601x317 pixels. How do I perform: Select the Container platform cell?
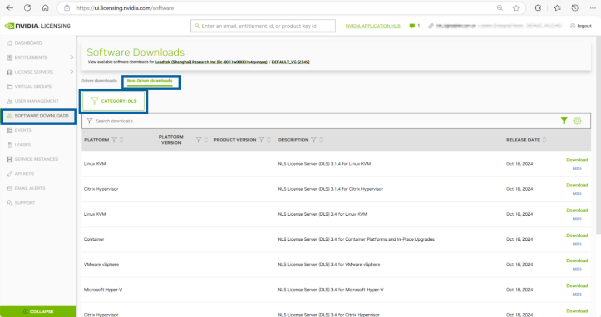tap(94, 239)
